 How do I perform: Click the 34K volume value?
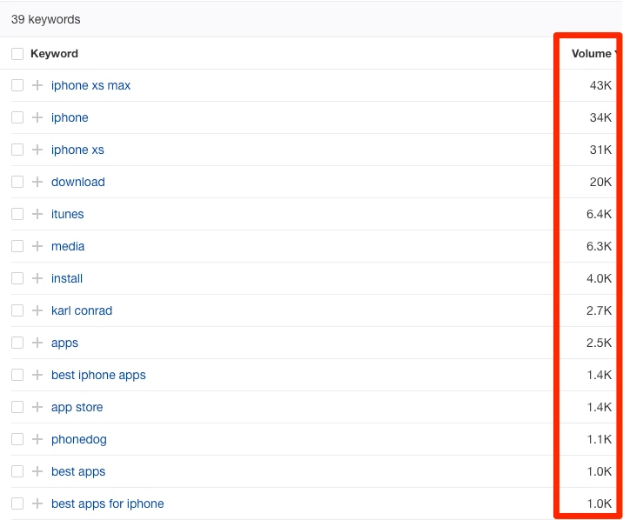pyautogui.click(x=600, y=117)
